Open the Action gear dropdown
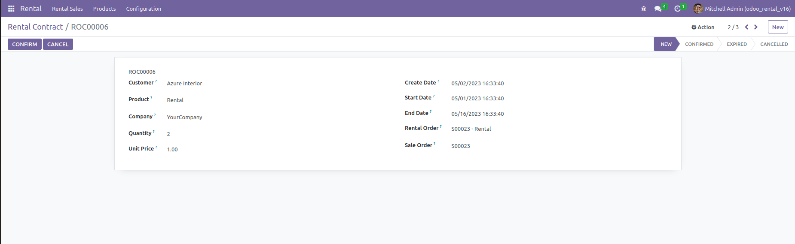 [703, 27]
